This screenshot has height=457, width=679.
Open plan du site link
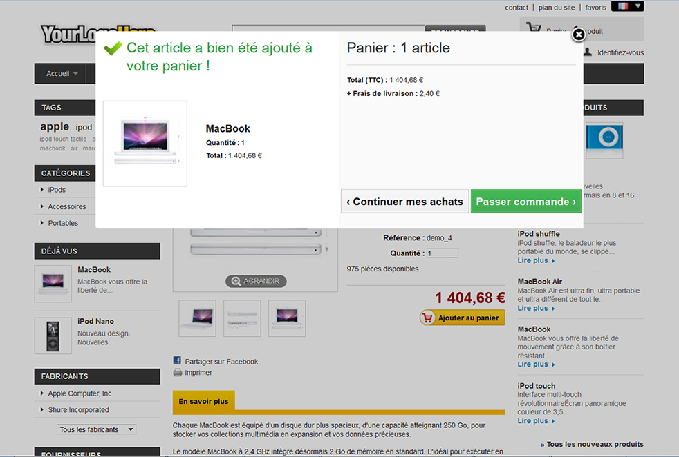557,8
